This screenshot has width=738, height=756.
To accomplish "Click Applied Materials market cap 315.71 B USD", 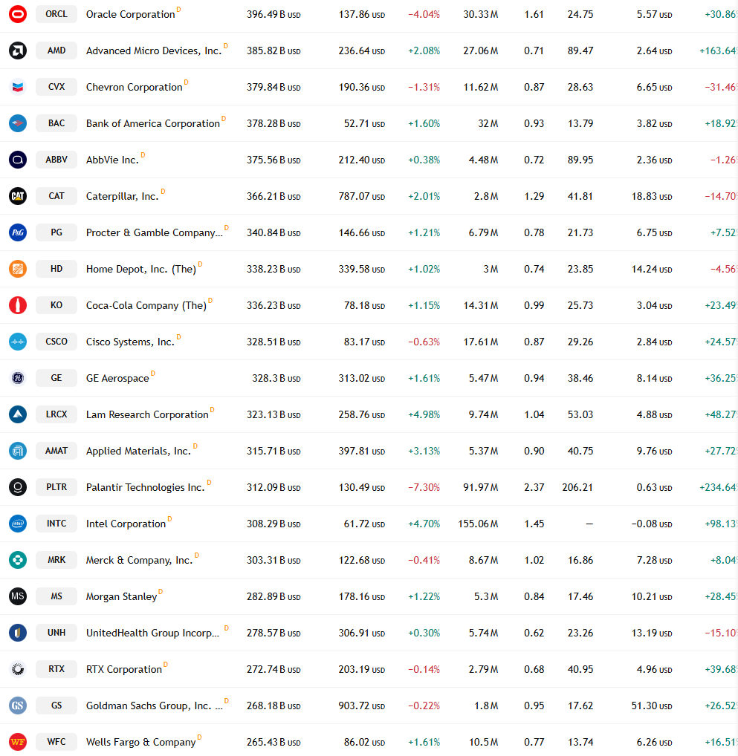I will 273,451.
